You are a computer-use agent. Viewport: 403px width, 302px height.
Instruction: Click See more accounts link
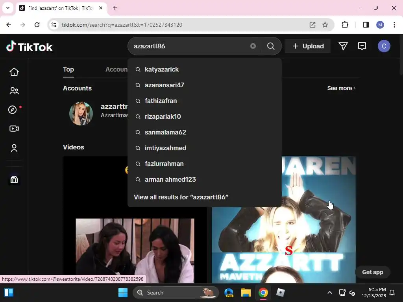point(341,88)
